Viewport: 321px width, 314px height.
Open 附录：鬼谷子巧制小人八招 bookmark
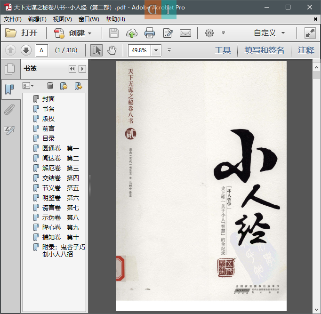pyautogui.click(x=64, y=250)
